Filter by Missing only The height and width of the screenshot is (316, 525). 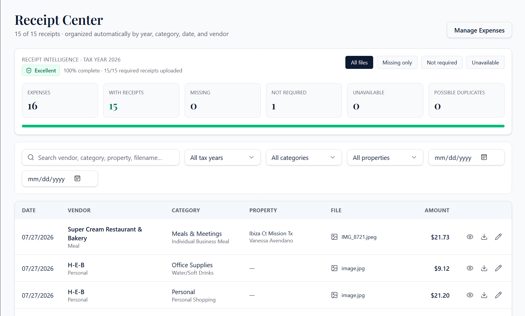pyautogui.click(x=397, y=62)
